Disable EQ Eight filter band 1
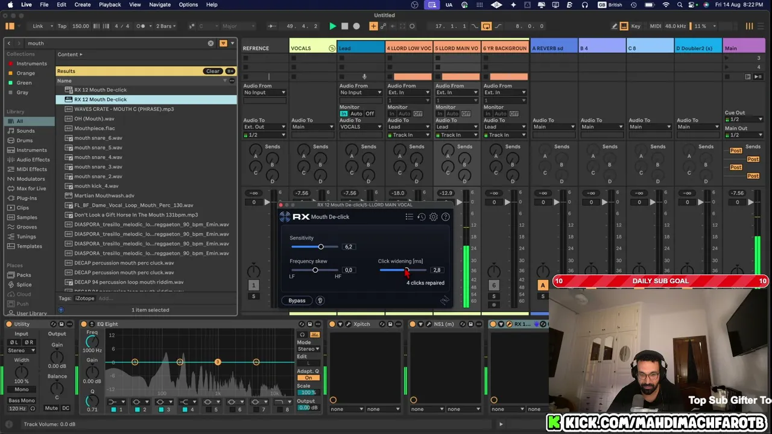 [113, 410]
